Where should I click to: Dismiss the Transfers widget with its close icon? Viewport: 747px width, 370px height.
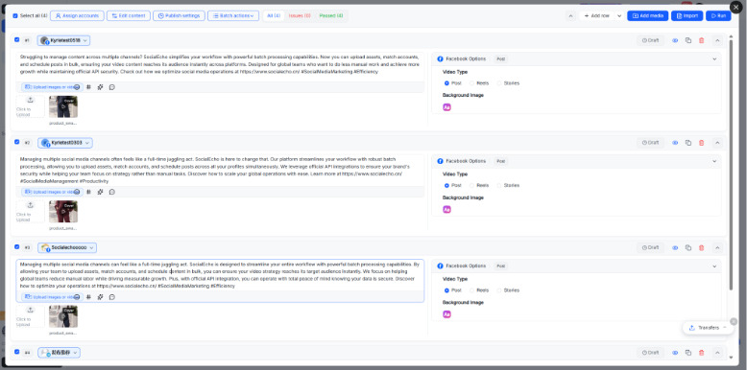click(x=734, y=321)
